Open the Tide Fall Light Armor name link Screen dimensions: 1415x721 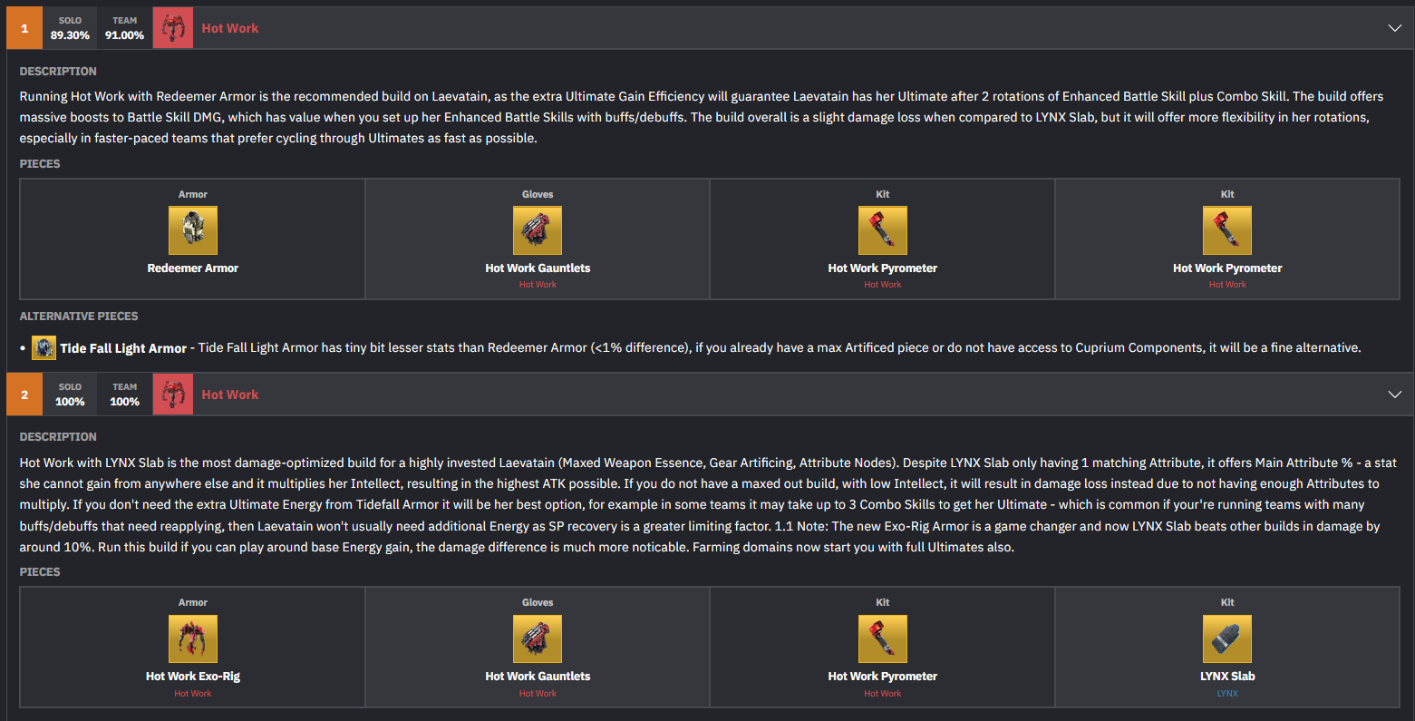(123, 348)
